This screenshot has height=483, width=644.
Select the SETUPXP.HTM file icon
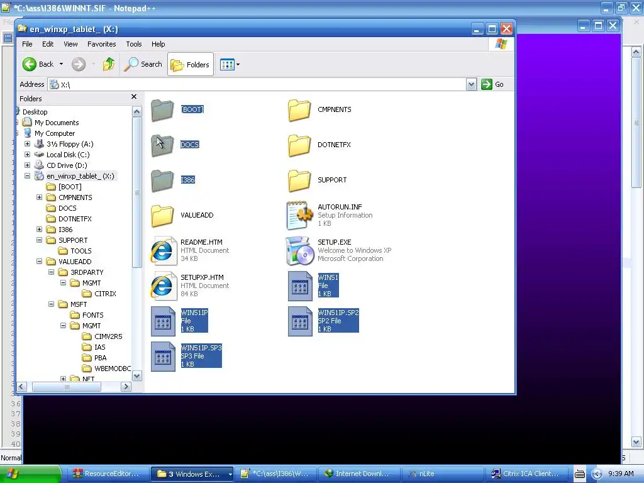163,286
